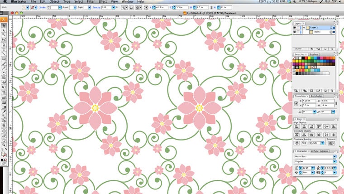Open the Effect menu
This screenshot has width=344, height=194.
tap(102, 1)
